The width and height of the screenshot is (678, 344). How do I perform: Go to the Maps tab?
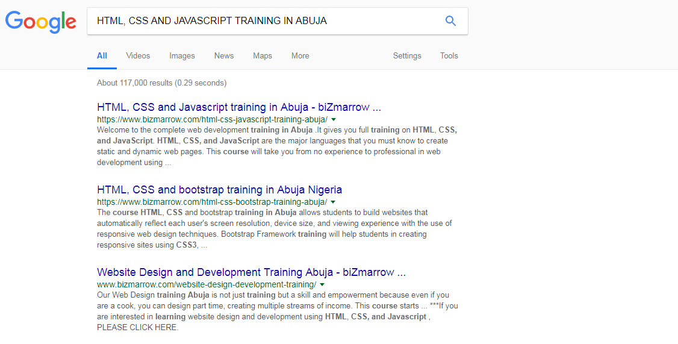(263, 56)
